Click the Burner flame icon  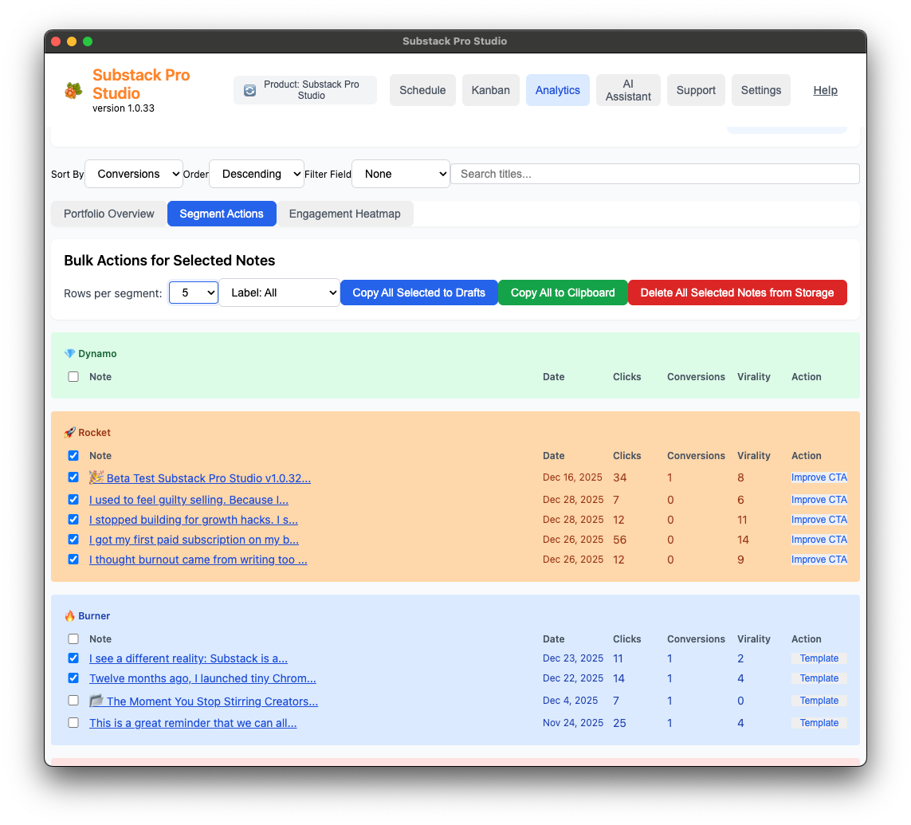[x=69, y=616]
